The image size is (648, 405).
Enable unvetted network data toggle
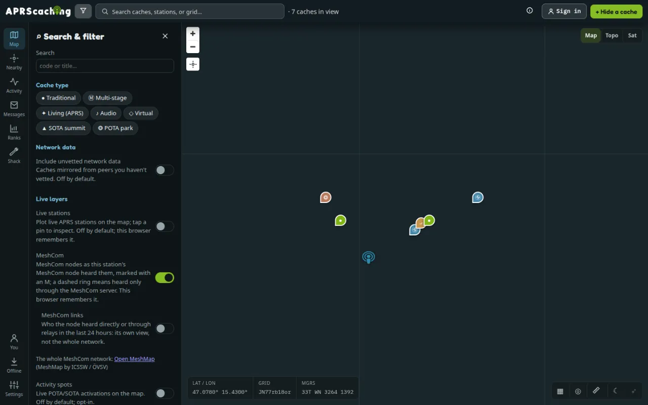pyautogui.click(x=165, y=170)
